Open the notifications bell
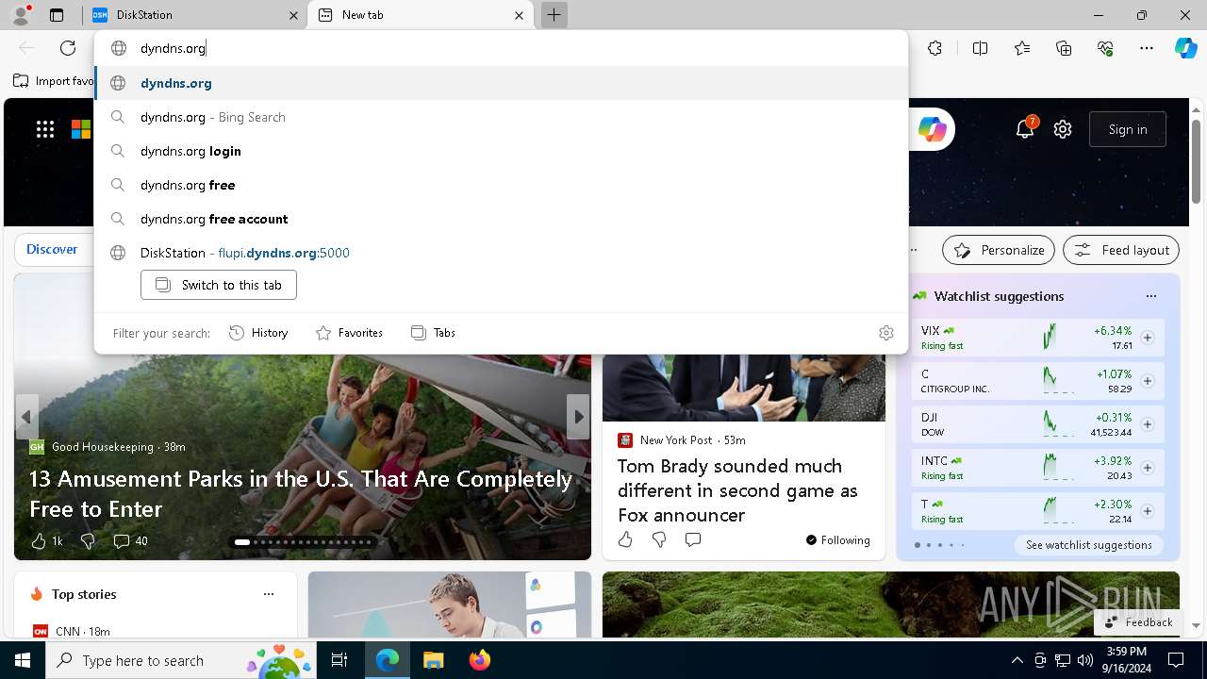This screenshot has height=679, width=1207. 1025,129
